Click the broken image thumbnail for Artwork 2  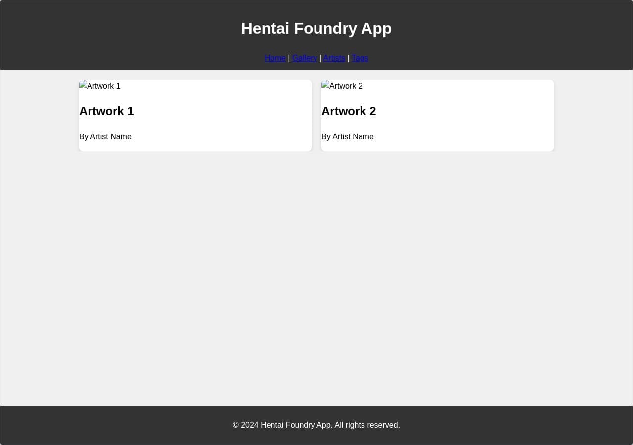click(x=342, y=86)
